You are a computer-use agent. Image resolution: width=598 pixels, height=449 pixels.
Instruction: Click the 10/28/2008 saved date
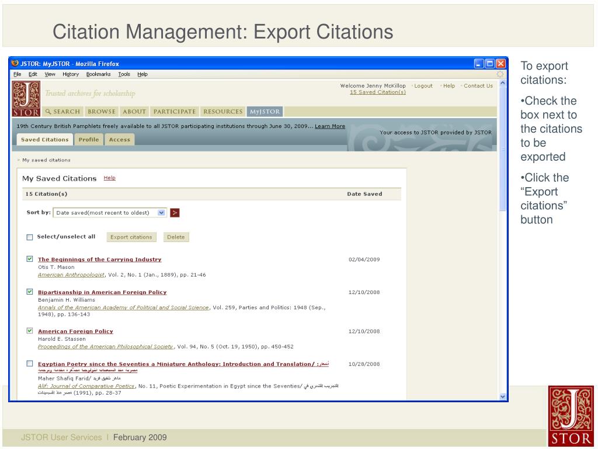click(364, 364)
